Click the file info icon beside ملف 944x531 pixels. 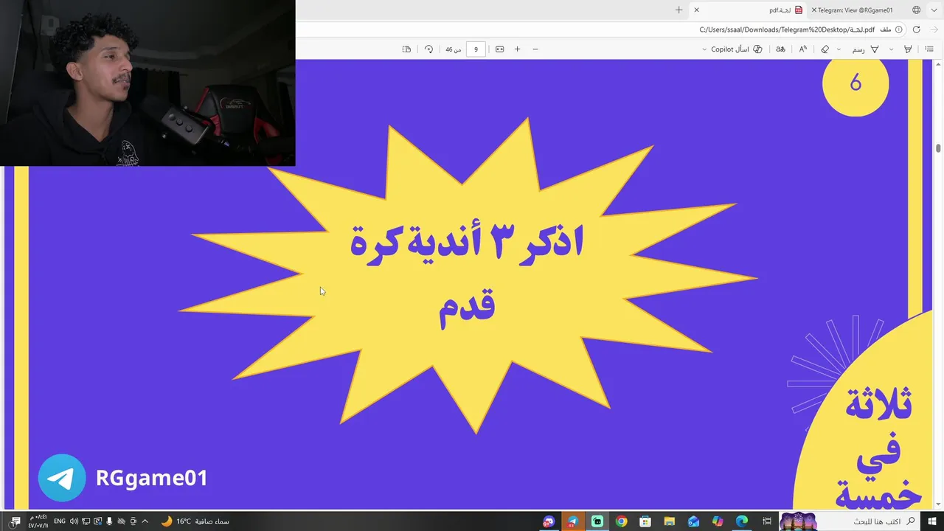pyautogui.click(x=898, y=29)
